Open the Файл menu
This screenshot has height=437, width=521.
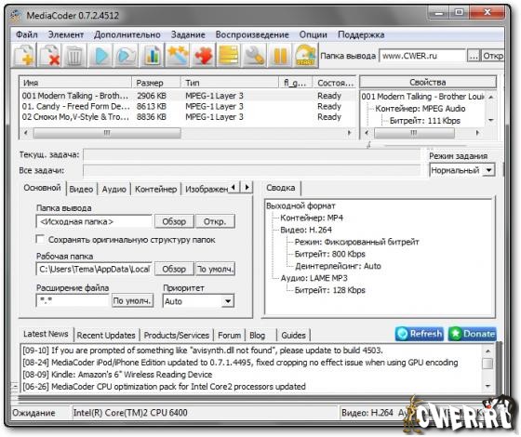coord(27,35)
